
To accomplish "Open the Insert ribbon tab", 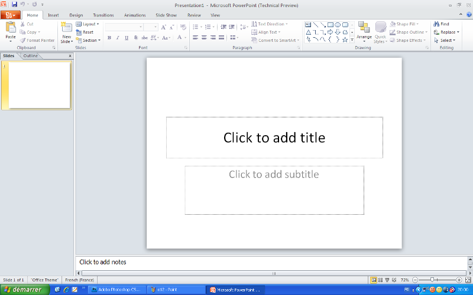I will coord(53,15).
